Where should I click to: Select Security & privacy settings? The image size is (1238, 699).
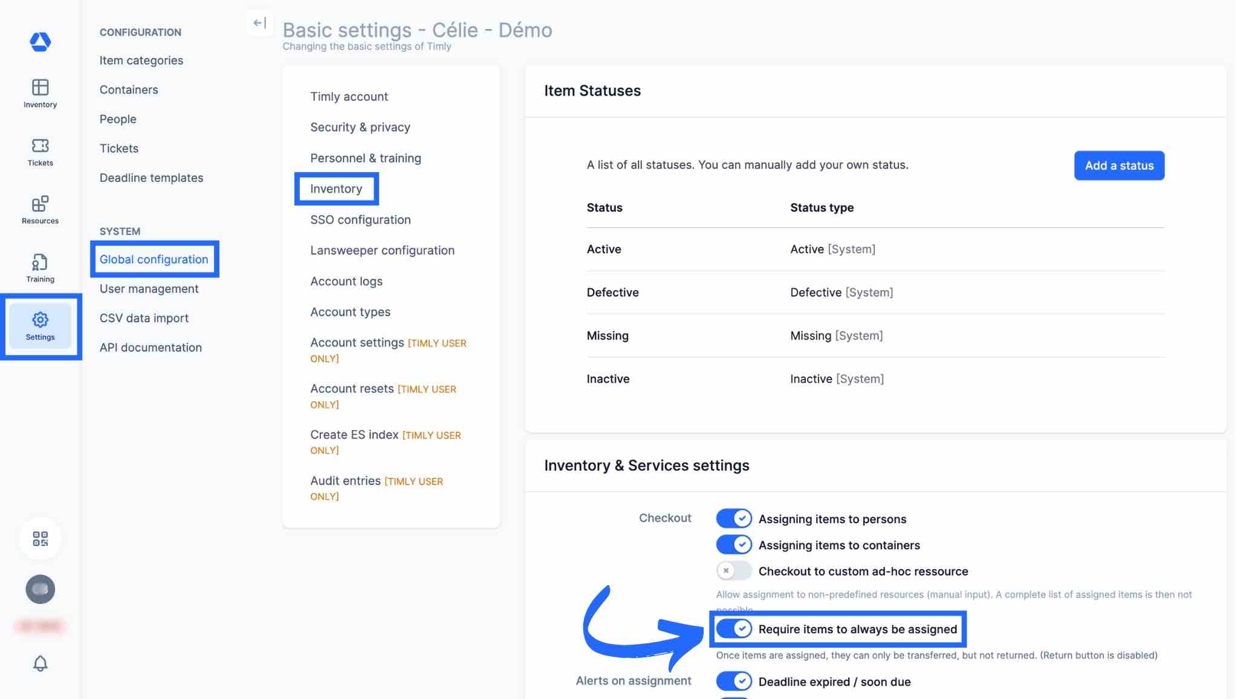(x=360, y=127)
